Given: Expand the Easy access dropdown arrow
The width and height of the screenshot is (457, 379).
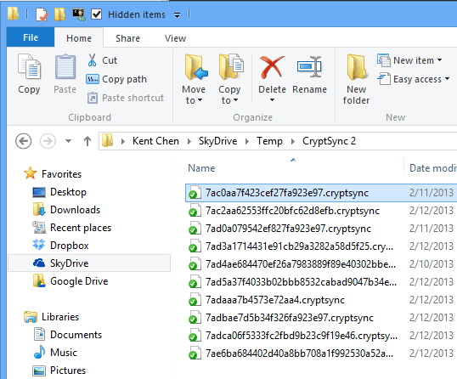Looking at the screenshot, I should click(x=447, y=79).
